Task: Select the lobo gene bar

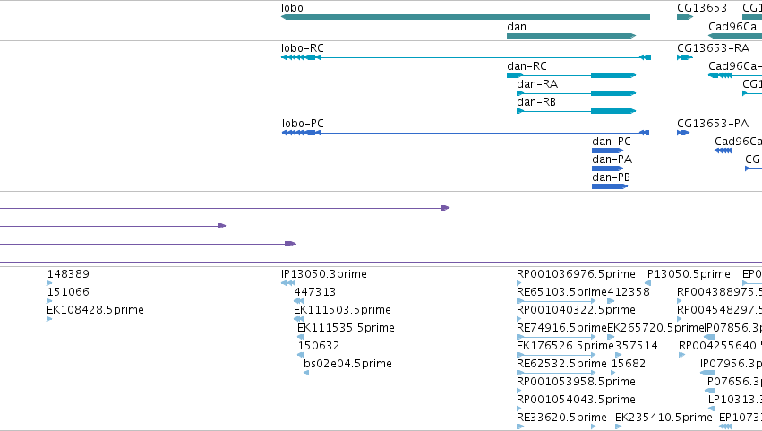Action: tap(466, 17)
